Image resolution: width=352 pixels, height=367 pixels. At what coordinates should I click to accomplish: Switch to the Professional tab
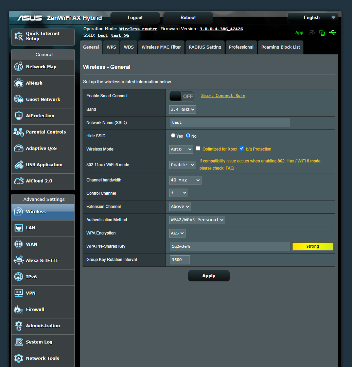241,47
